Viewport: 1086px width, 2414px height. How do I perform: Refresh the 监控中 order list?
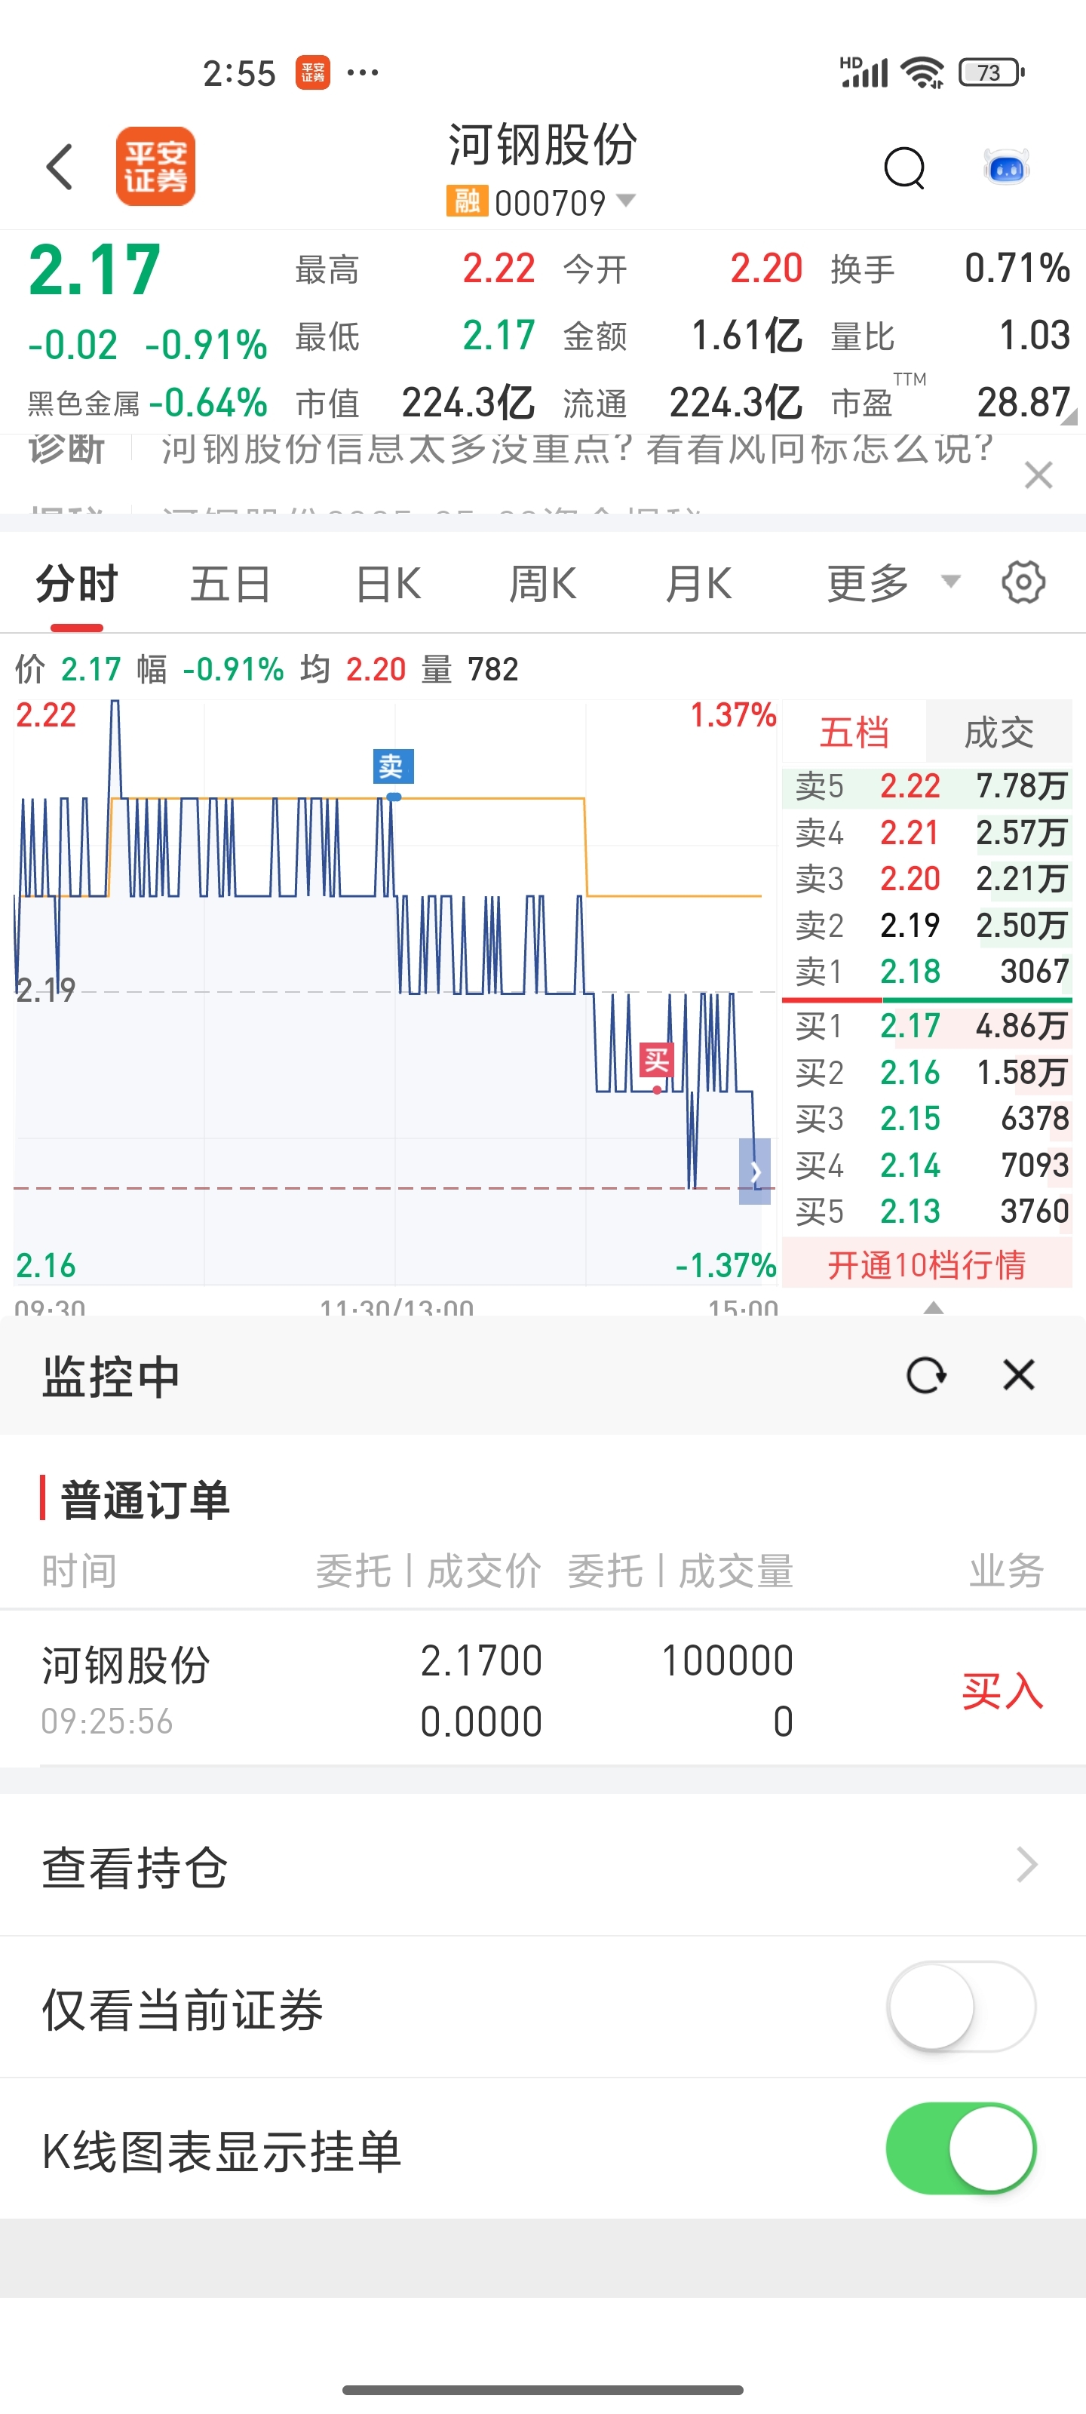(927, 1374)
